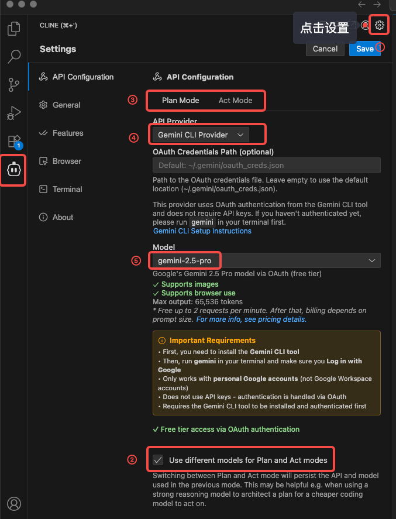The width and height of the screenshot is (396, 519).
Task: Open the Source Control view icon
Action: [x=14, y=84]
